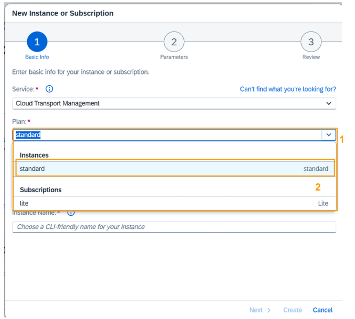Click the Instance Name info icon

tap(71, 213)
